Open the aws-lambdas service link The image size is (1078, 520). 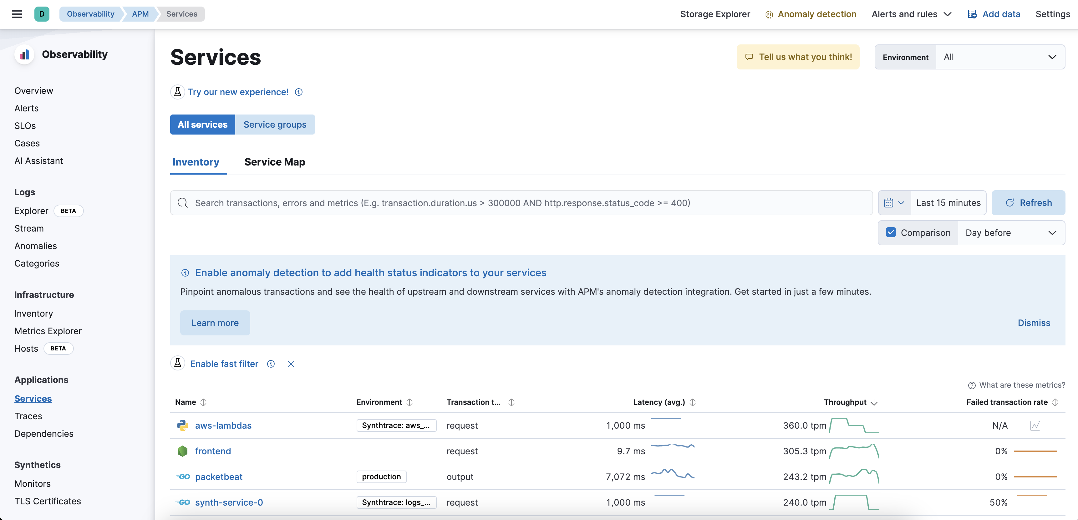pos(223,426)
